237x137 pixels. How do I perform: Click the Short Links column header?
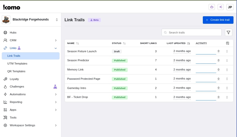(148, 43)
